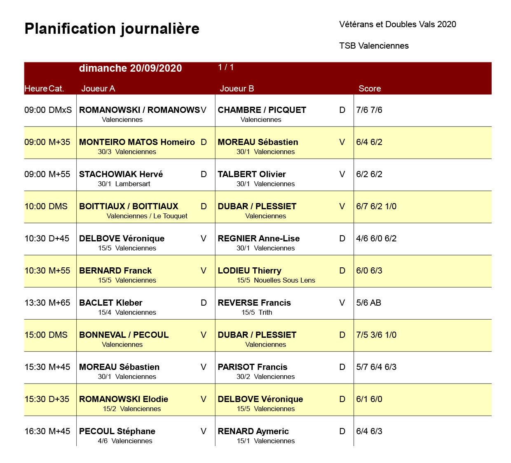Click the Joueur A column header
Screen dimensions: 511x463
pyautogui.click(x=98, y=89)
